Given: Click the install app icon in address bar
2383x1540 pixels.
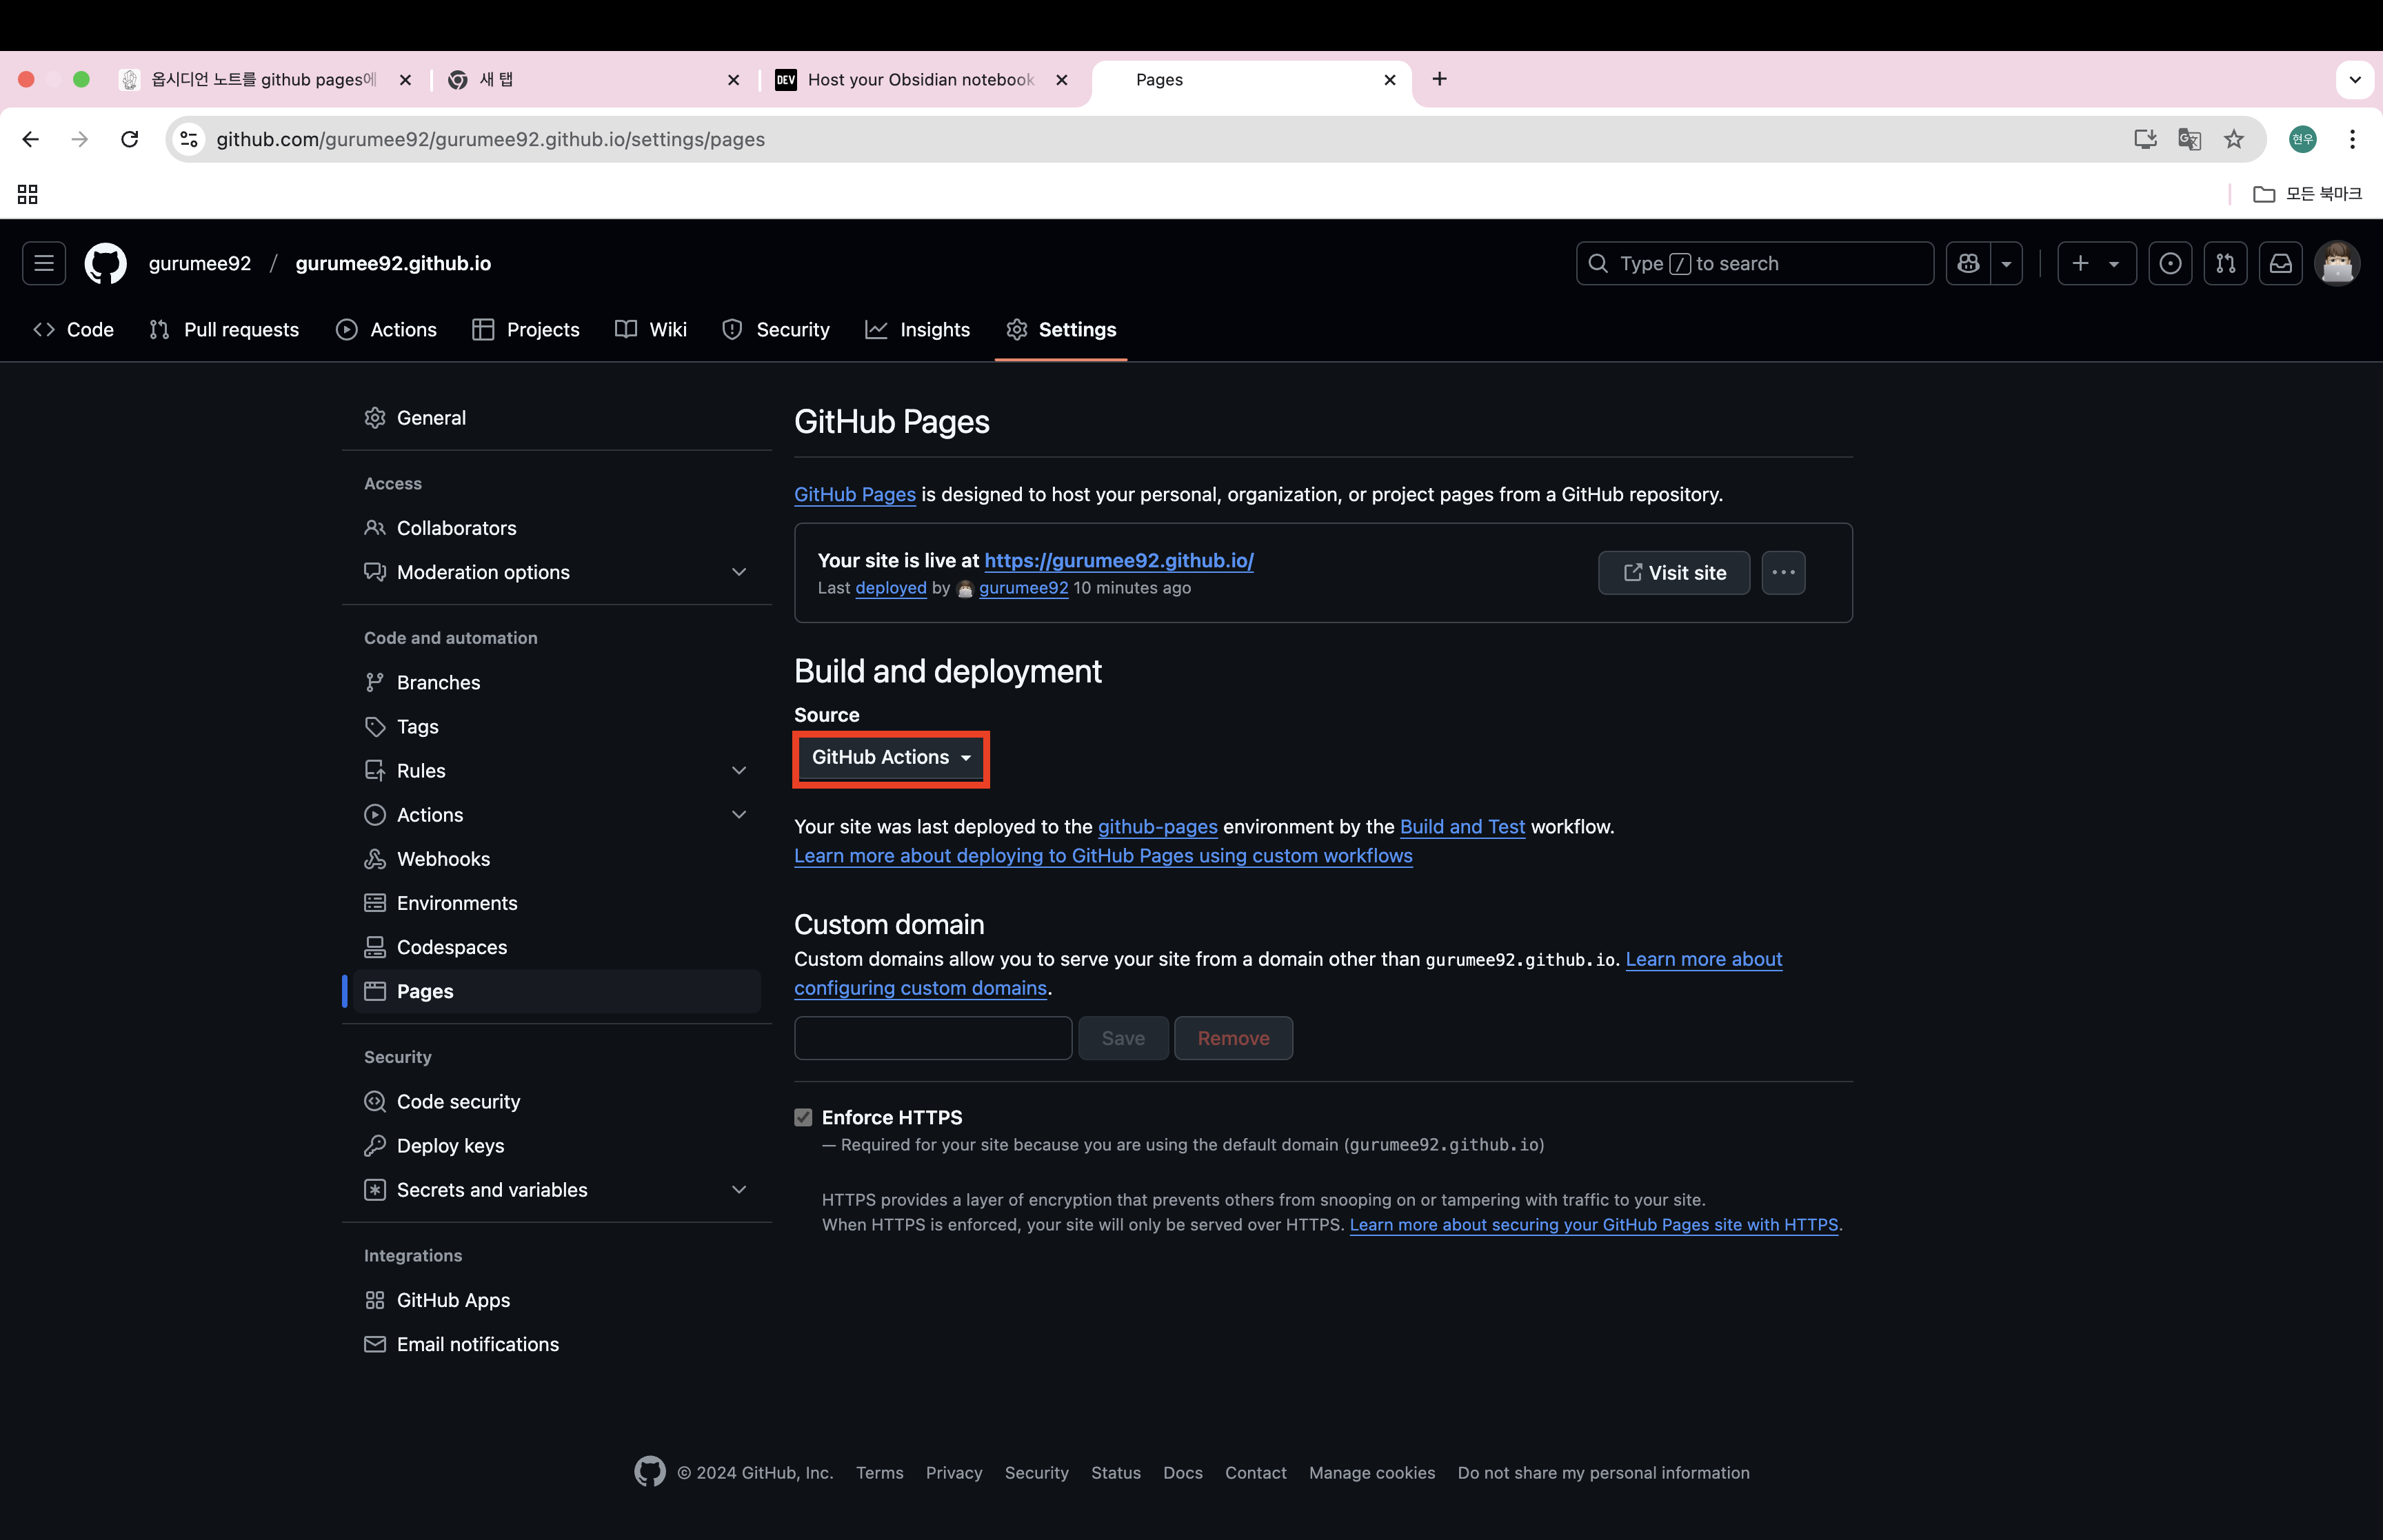Looking at the screenshot, I should click(x=2145, y=139).
